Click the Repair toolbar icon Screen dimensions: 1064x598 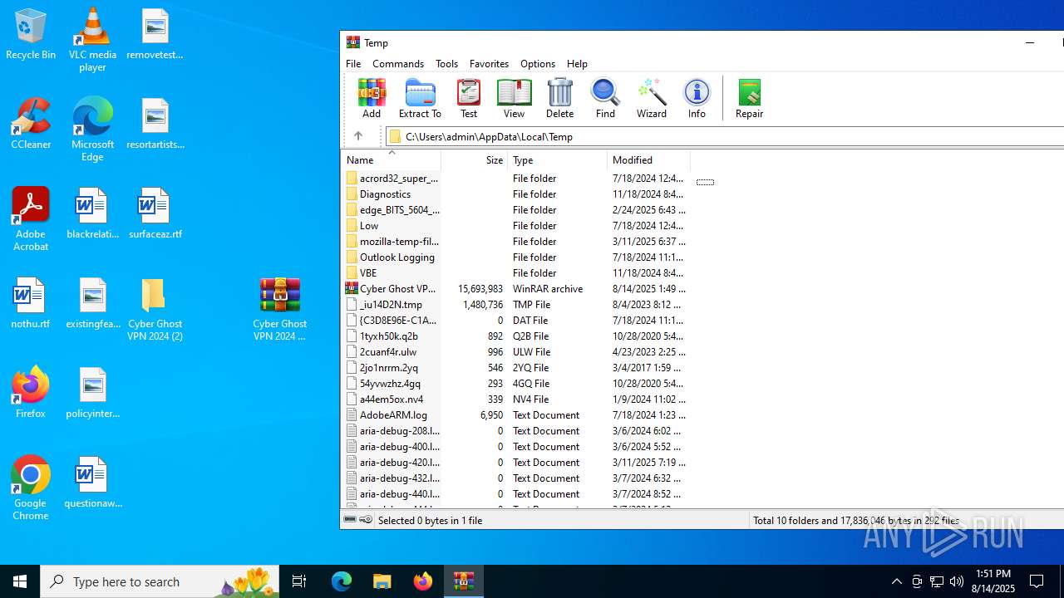(749, 99)
